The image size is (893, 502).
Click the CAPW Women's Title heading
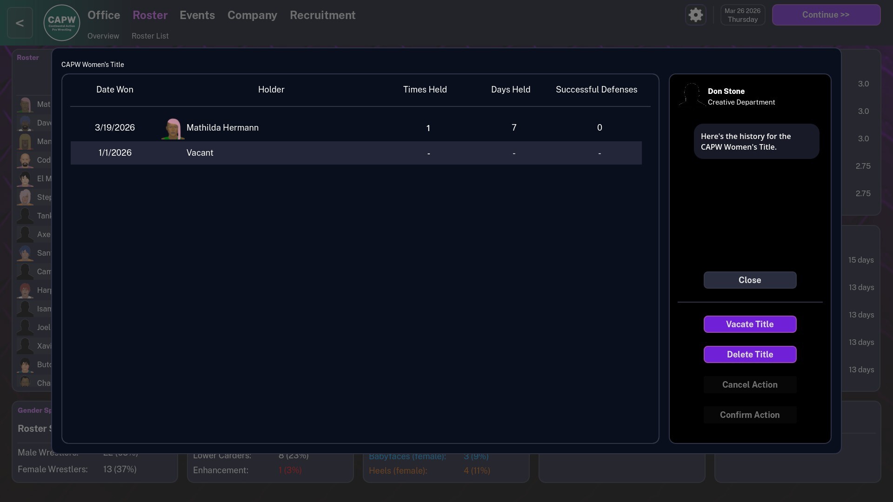[x=93, y=65]
